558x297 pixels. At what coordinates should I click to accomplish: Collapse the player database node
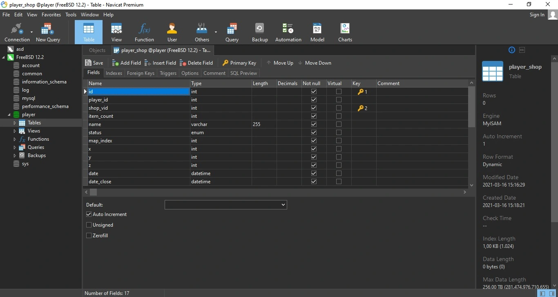9,115
